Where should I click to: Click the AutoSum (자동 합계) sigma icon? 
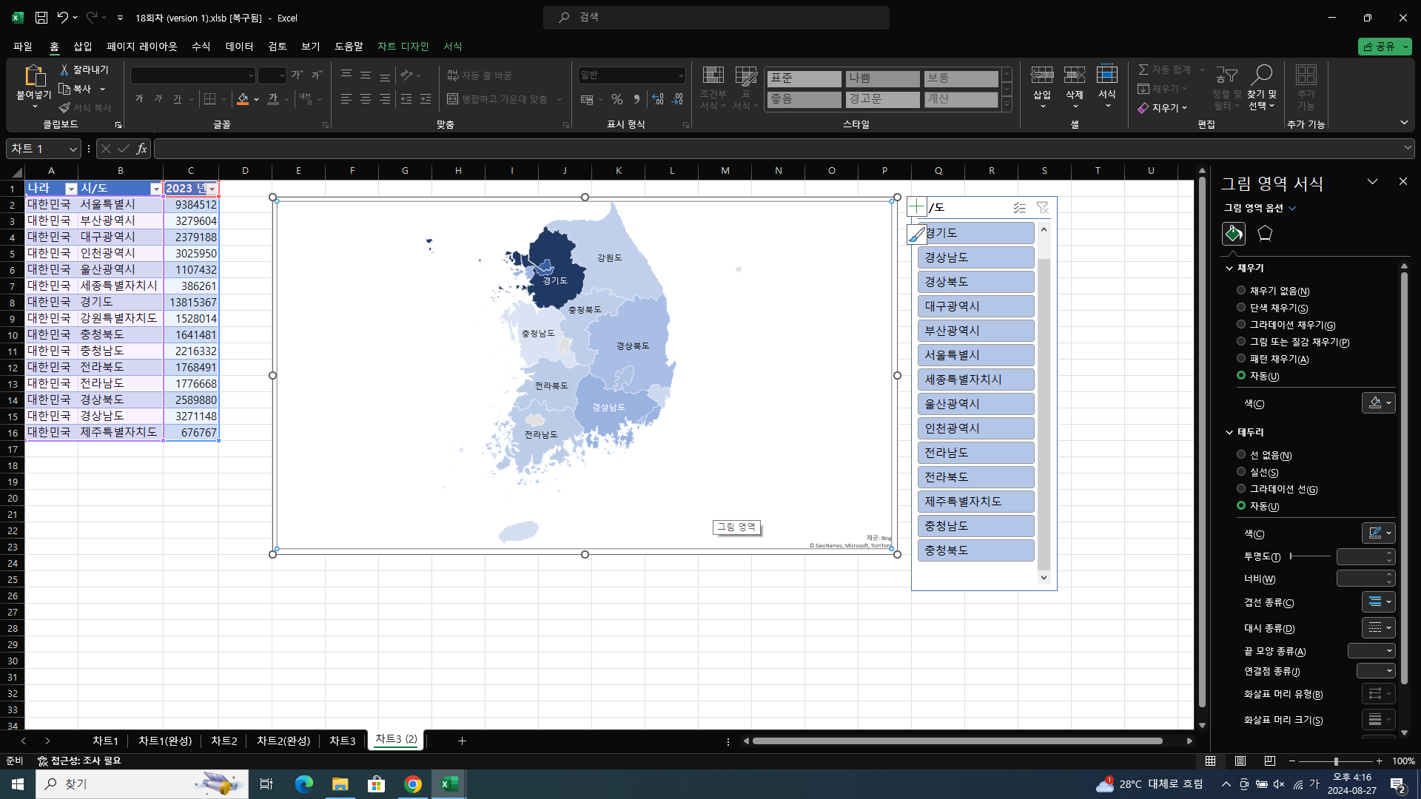(x=1143, y=70)
